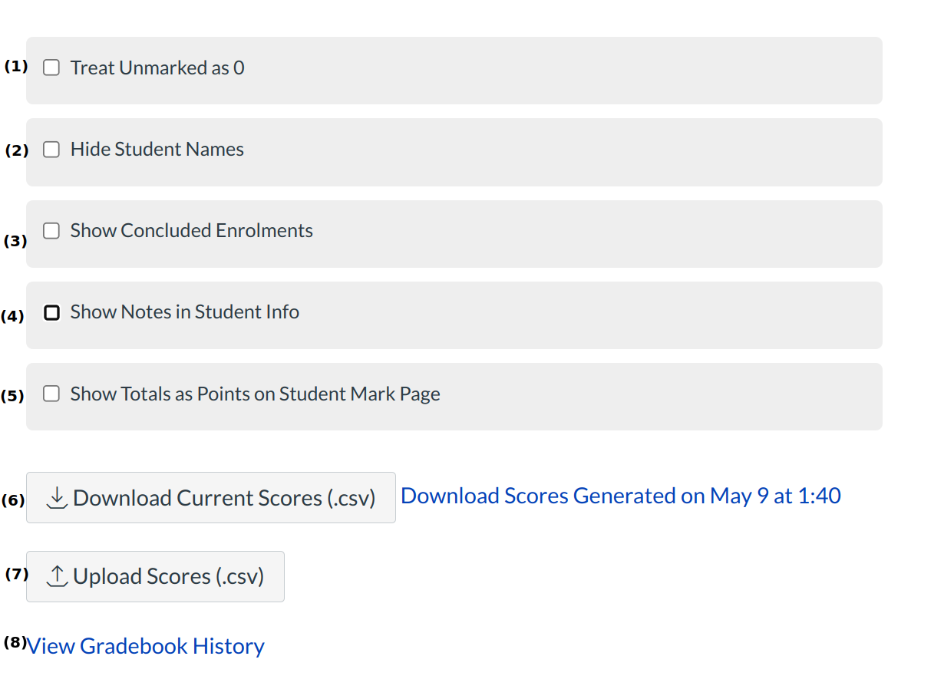Click the "Hide Student Names" label text

tap(157, 150)
